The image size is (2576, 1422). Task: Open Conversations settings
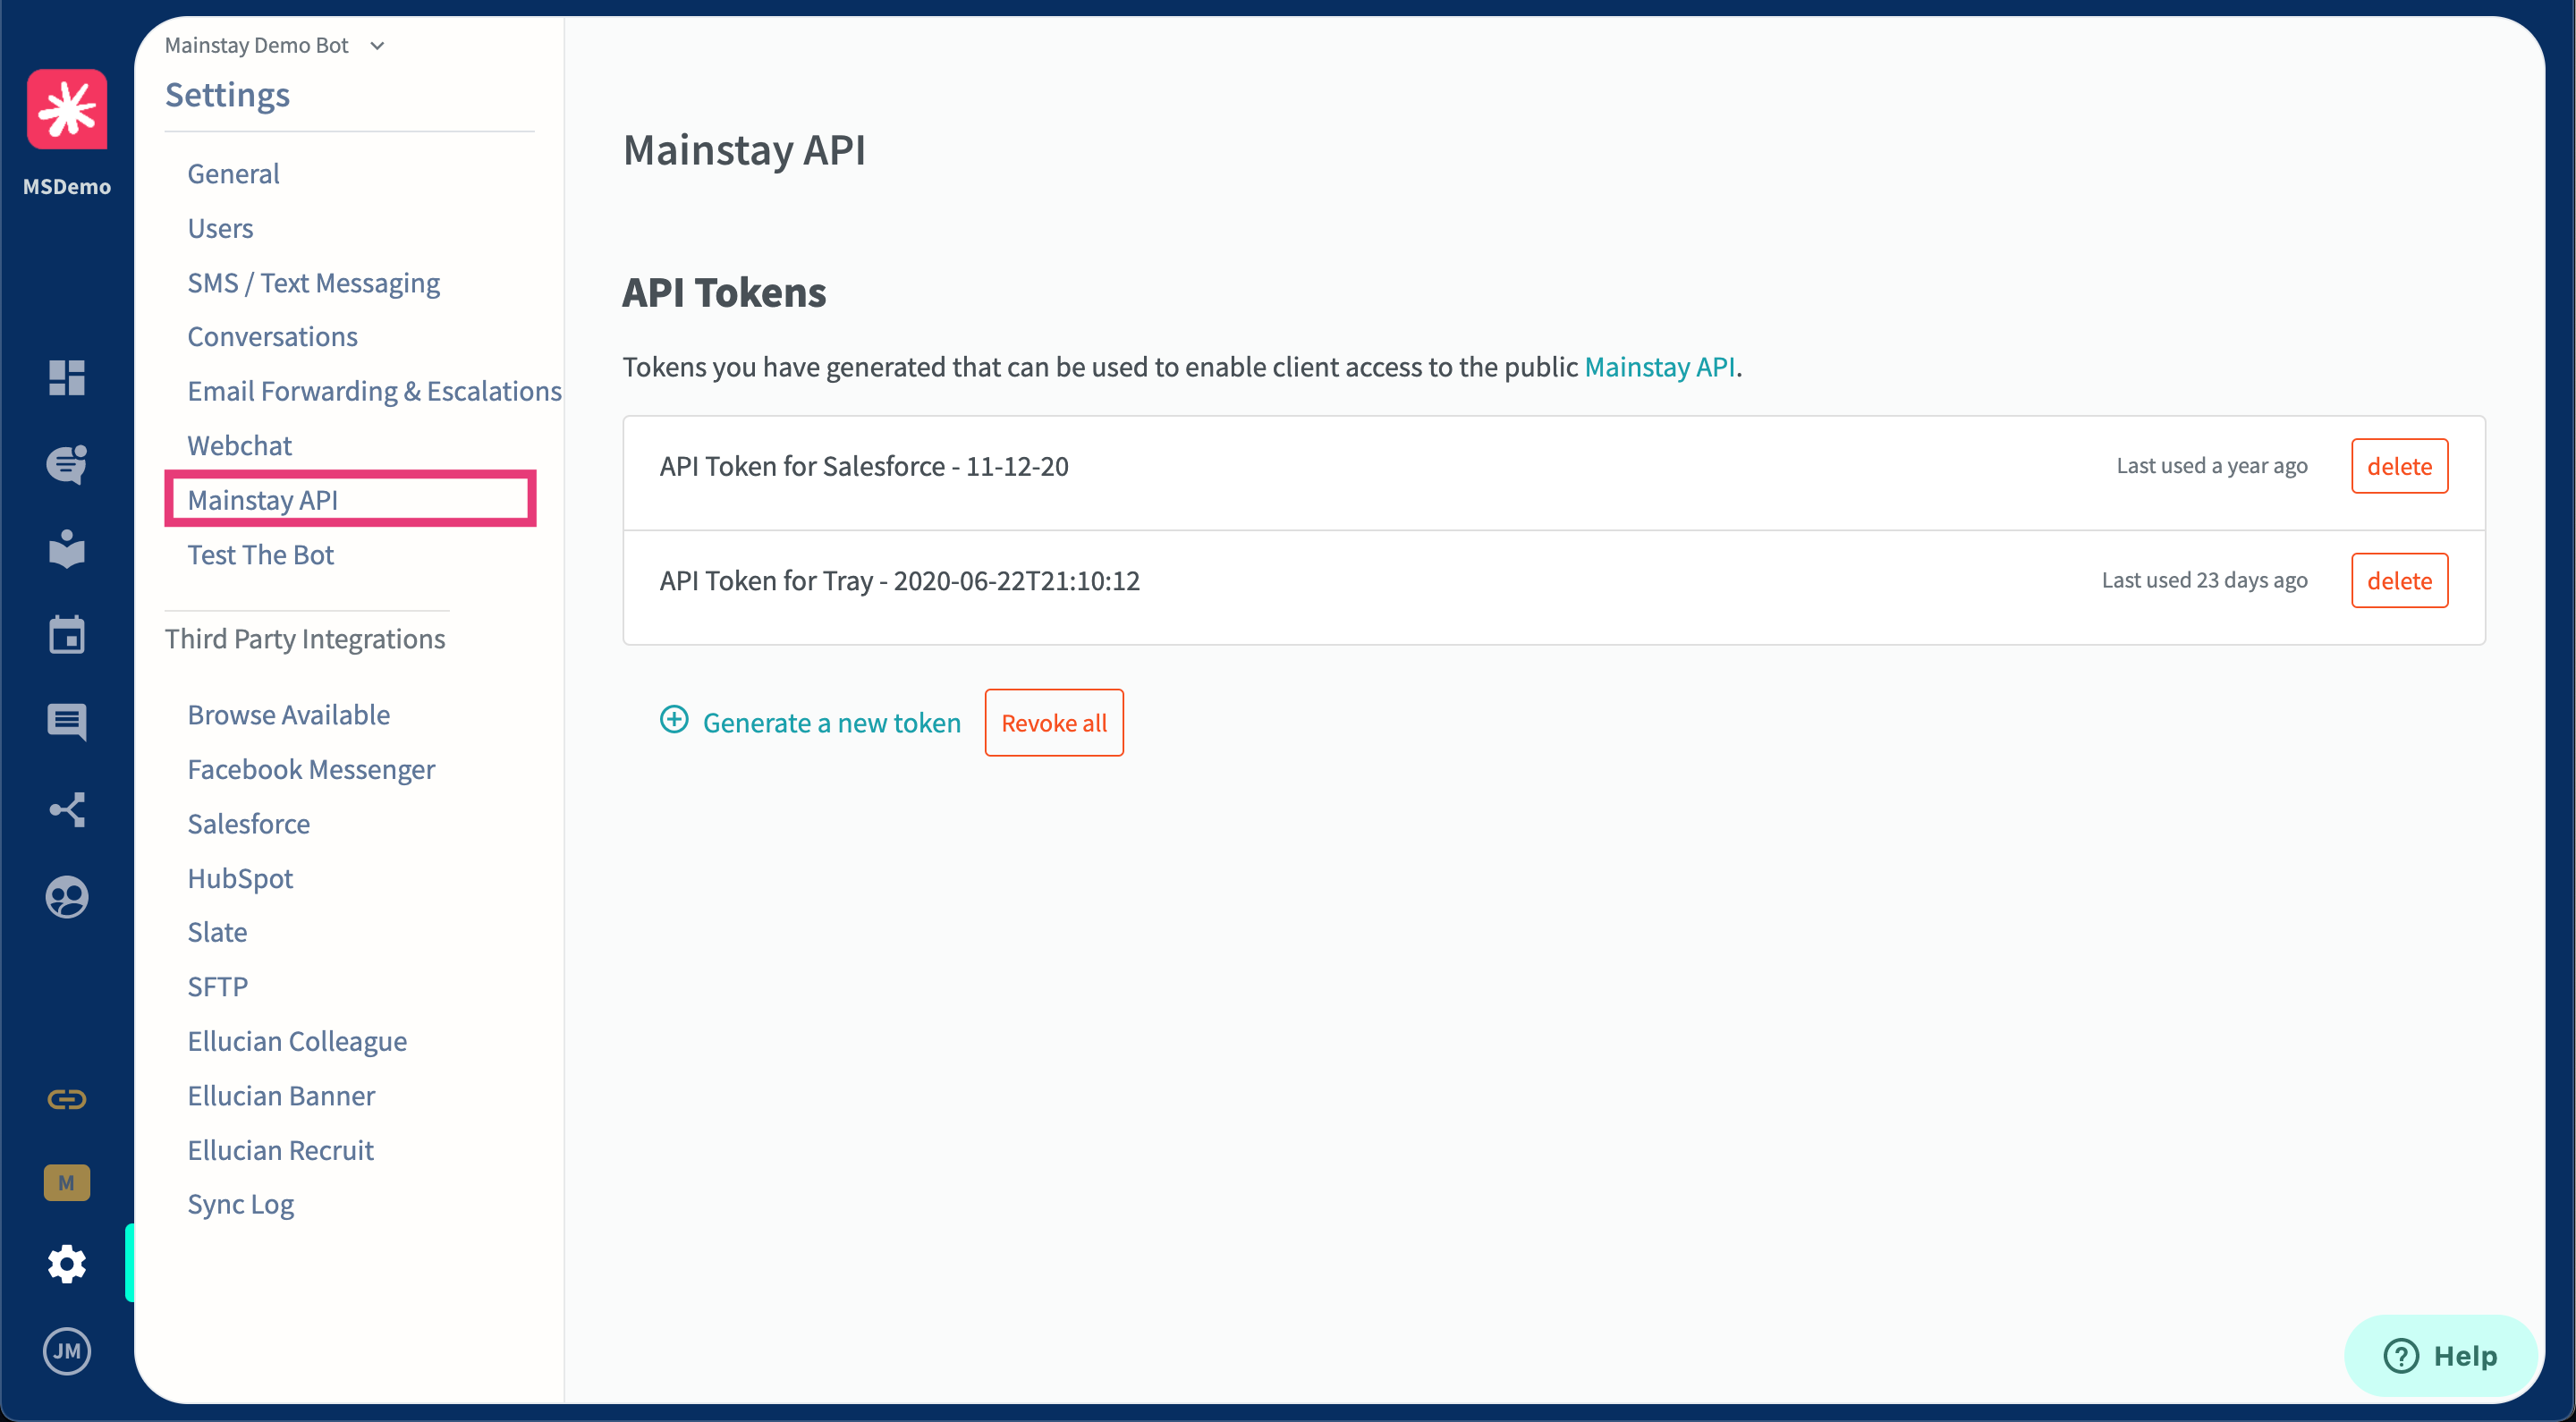272,337
